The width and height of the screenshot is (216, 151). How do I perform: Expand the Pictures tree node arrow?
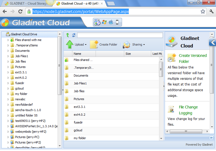coord(8,67)
